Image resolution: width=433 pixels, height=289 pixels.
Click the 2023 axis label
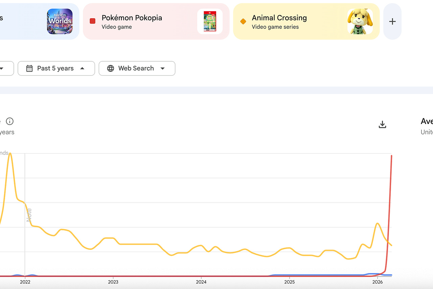coord(113,282)
